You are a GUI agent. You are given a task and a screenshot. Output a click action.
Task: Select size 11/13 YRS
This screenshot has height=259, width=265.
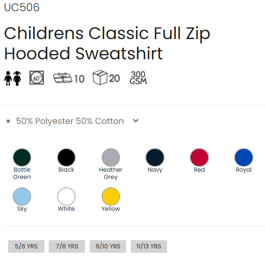[149, 246]
